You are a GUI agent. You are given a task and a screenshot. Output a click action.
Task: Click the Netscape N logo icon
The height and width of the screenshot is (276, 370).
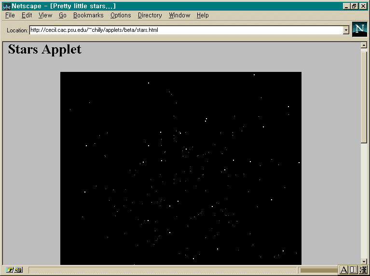[359, 29]
